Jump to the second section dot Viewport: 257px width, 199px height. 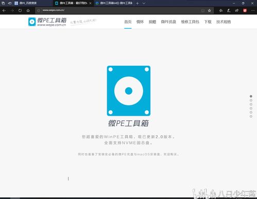[x=251, y=100]
